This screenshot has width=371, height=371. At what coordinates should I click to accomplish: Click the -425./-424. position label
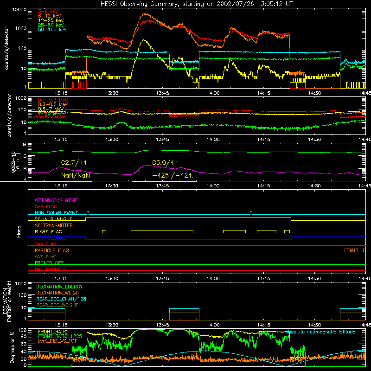173,175
